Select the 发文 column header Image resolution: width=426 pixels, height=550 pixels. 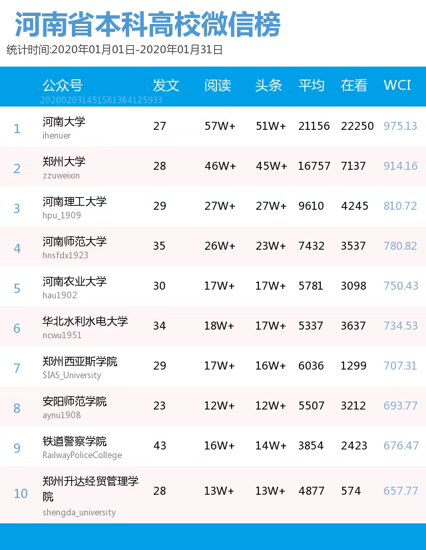click(x=166, y=85)
